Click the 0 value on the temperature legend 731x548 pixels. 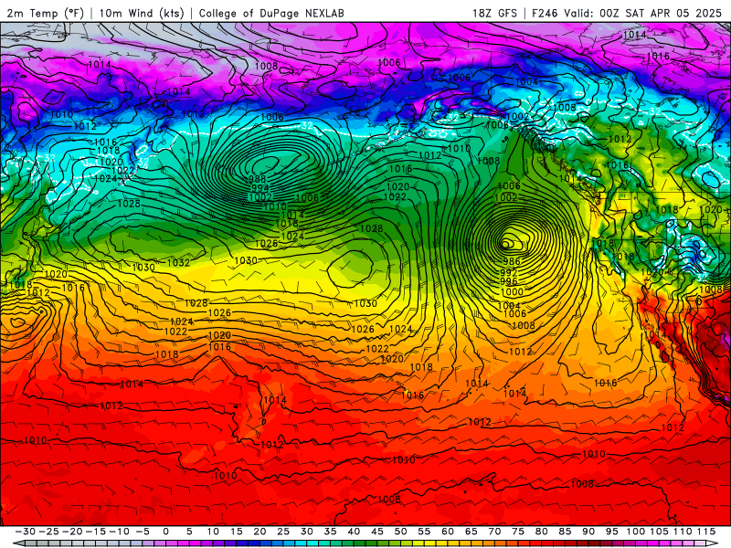pos(166,532)
